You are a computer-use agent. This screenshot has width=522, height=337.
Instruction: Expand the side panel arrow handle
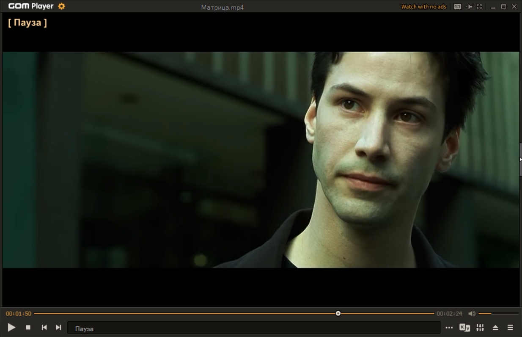tap(521, 160)
